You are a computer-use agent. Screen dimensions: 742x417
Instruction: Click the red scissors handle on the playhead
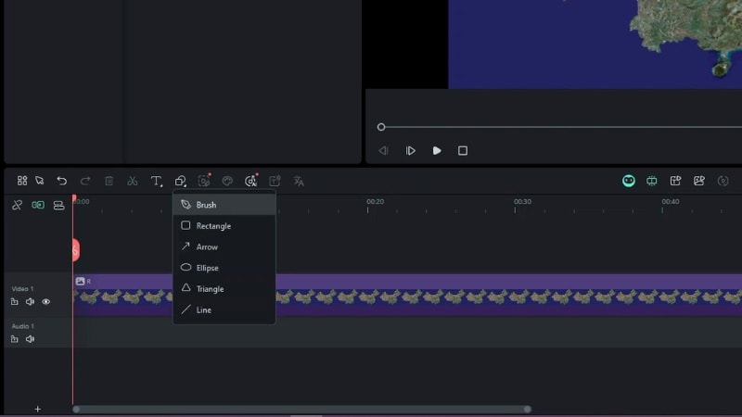(75, 250)
